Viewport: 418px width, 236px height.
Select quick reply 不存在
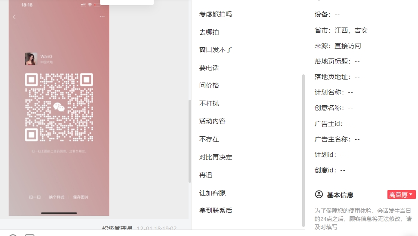pos(209,139)
